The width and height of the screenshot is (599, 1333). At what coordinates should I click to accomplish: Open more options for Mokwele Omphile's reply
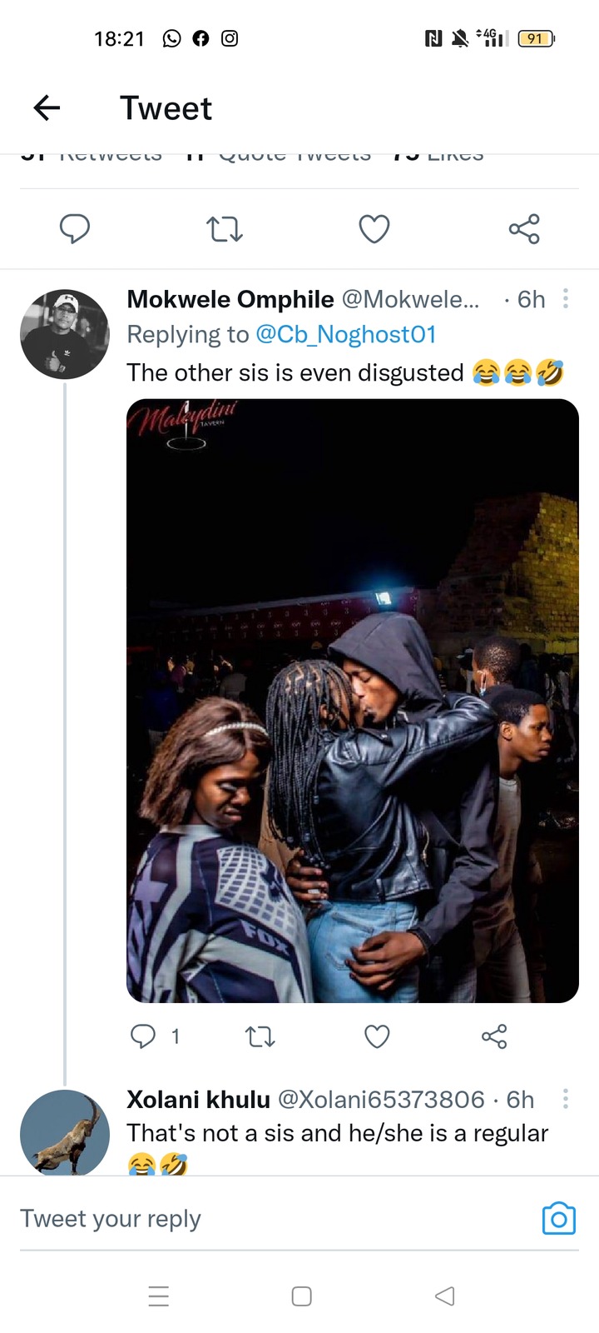[x=566, y=299]
